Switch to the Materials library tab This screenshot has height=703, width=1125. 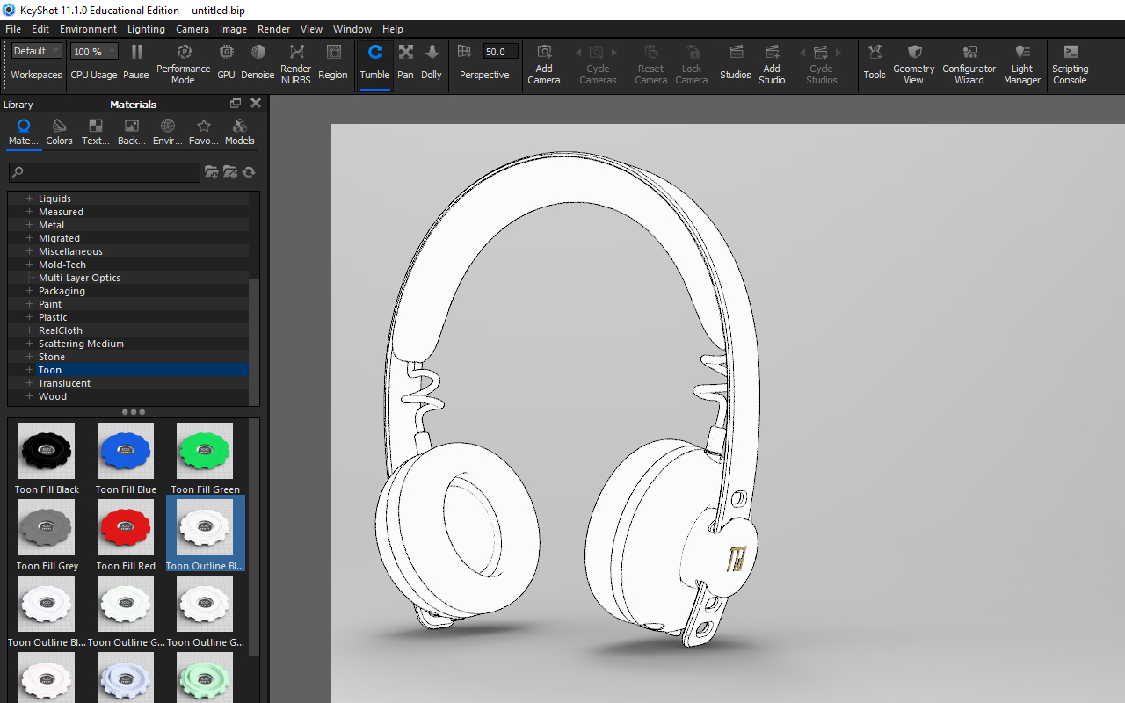[24, 133]
